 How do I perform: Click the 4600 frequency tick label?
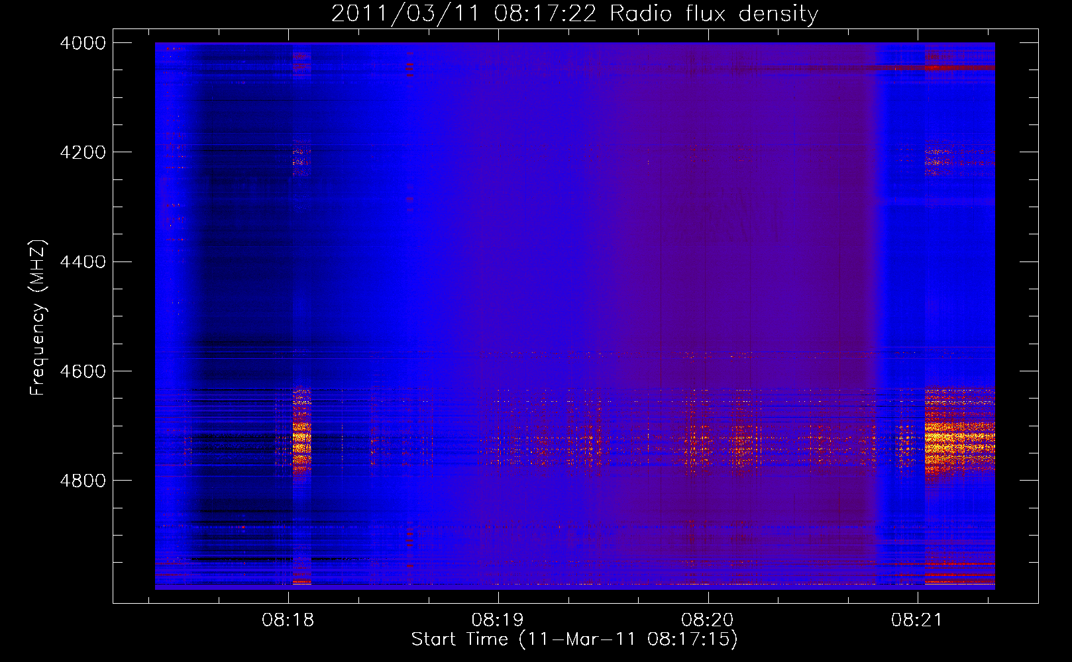[x=83, y=371]
